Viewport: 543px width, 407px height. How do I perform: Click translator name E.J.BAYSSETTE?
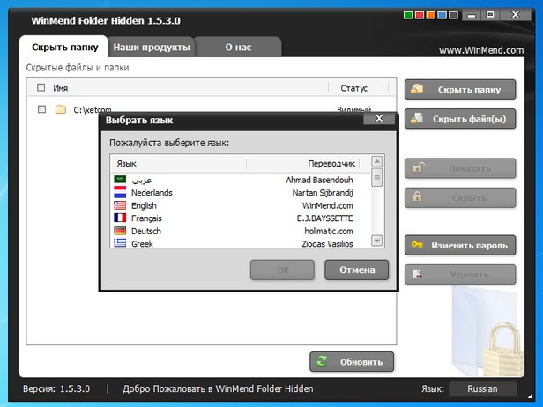pyautogui.click(x=324, y=218)
